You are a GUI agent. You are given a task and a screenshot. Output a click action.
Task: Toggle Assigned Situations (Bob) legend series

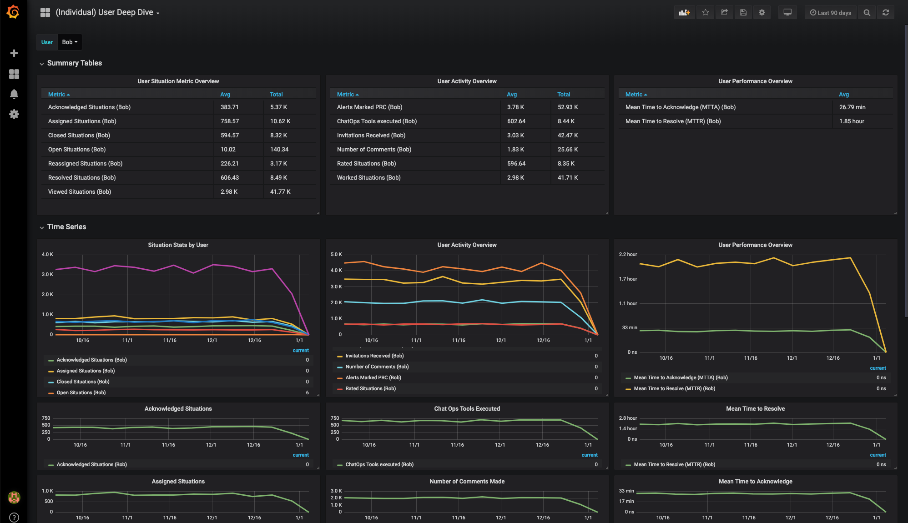86,371
